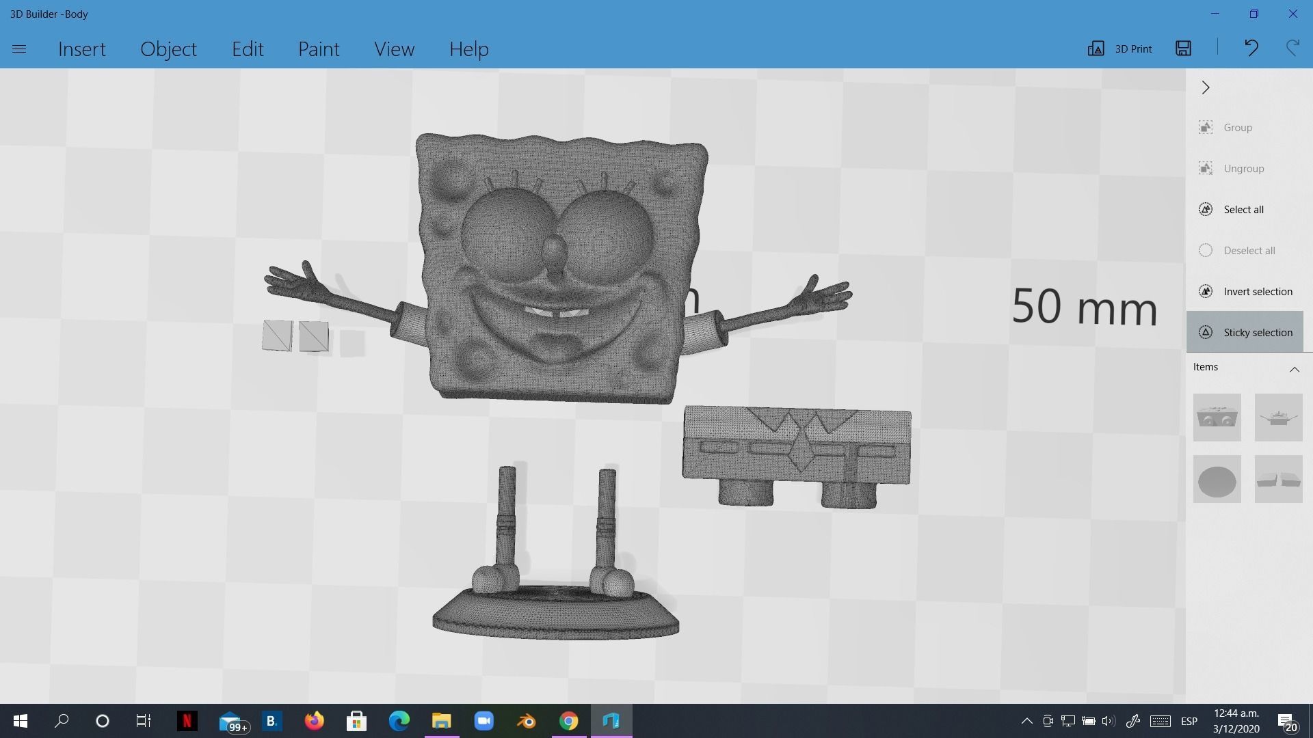Open the Windows Start menu
Viewport: 1313px width, 738px height.
pyautogui.click(x=21, y=721)
